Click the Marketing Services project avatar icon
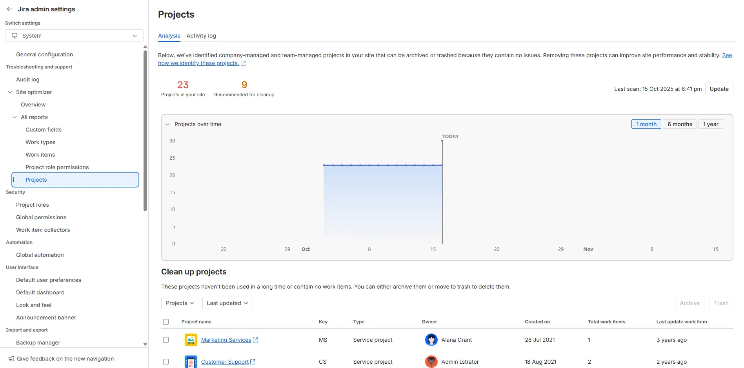Screen dimensions: 744x368 coord(191,340)
